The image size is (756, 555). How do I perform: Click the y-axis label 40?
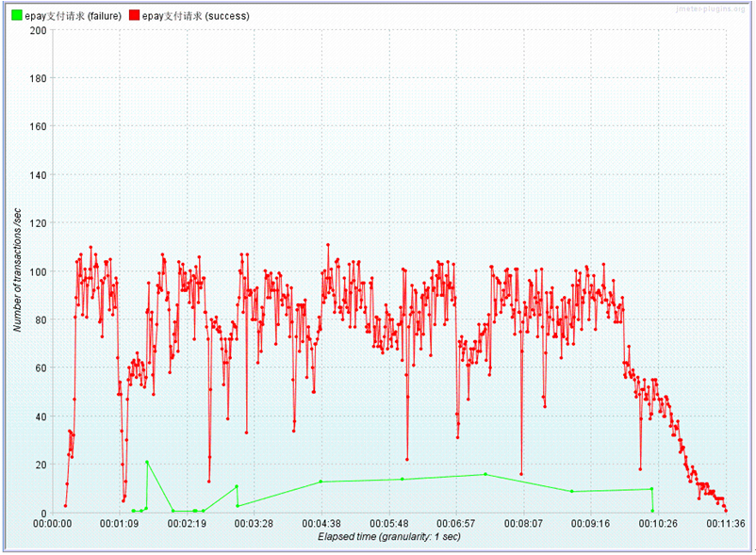(x=41, y=416)
